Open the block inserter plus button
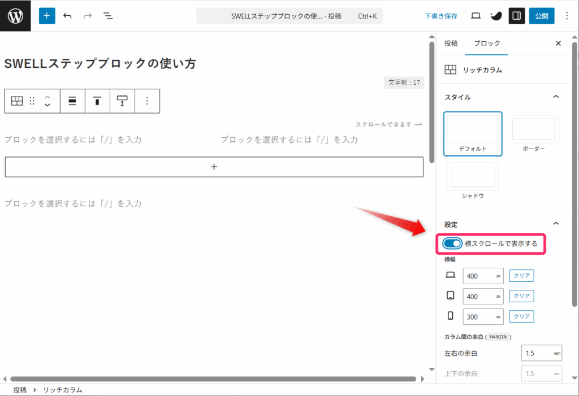The height and width of the screenshot is (396, 579). click(47, 16)
